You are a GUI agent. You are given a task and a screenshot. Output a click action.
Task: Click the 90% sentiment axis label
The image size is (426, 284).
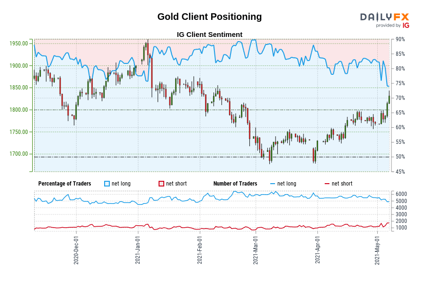point(400,39)
